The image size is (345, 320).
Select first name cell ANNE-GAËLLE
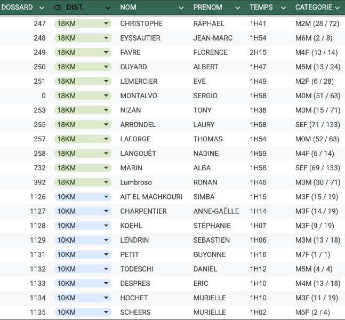tap(216, 211)
